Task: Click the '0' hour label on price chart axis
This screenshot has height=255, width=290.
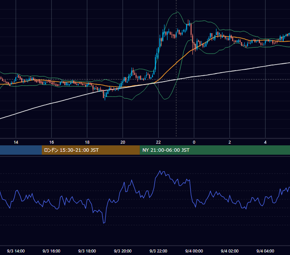Action: (194, 142)
